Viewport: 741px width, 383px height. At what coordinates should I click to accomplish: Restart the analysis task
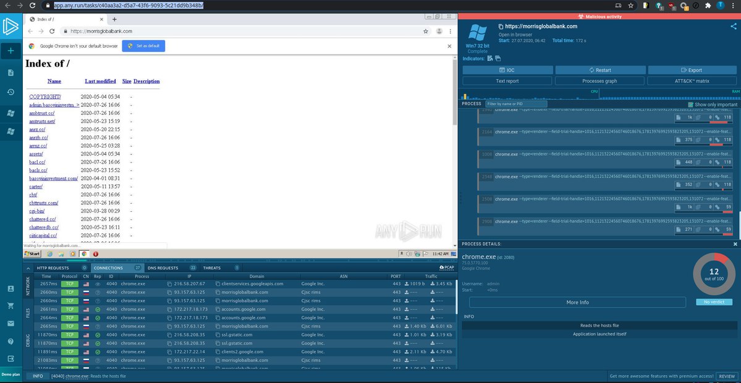pyautogui.click(x=600, y=70)
